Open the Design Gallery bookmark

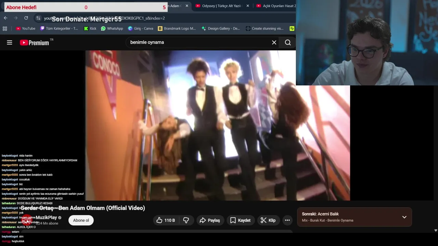(221, 29)
